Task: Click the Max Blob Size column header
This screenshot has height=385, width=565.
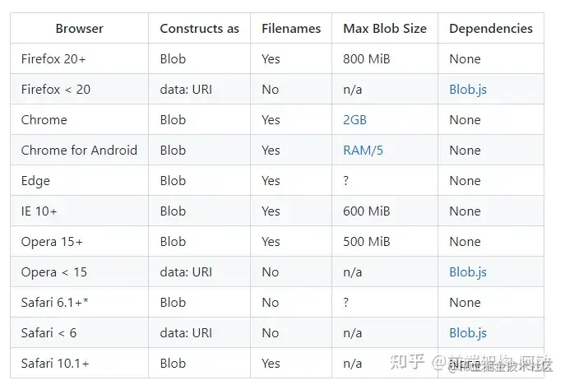Action: tap(384, 28)
